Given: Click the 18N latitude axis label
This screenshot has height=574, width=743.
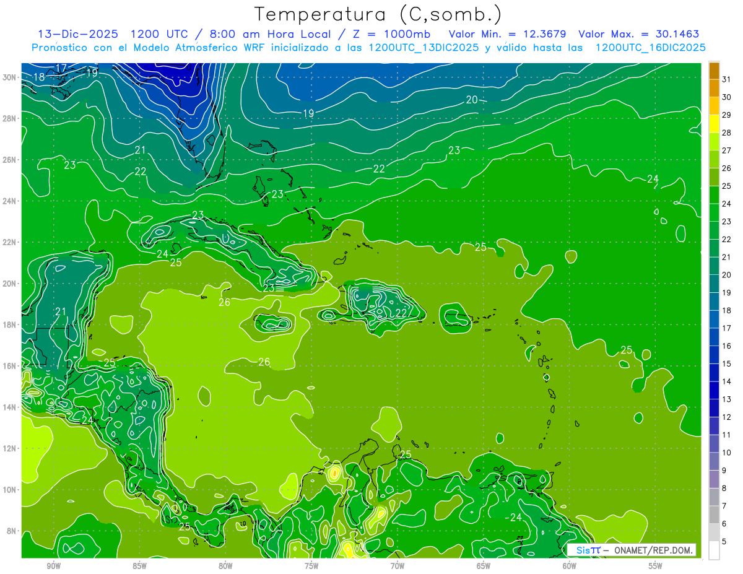Looking at the screenshot, I should [9, 324].
